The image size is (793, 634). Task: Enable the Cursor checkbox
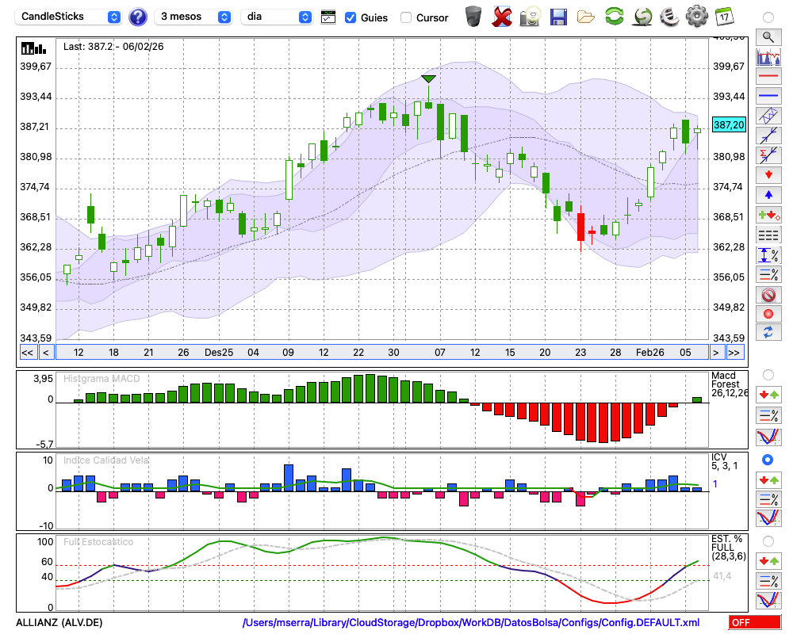pyautogui.click(x=406, y=17)
